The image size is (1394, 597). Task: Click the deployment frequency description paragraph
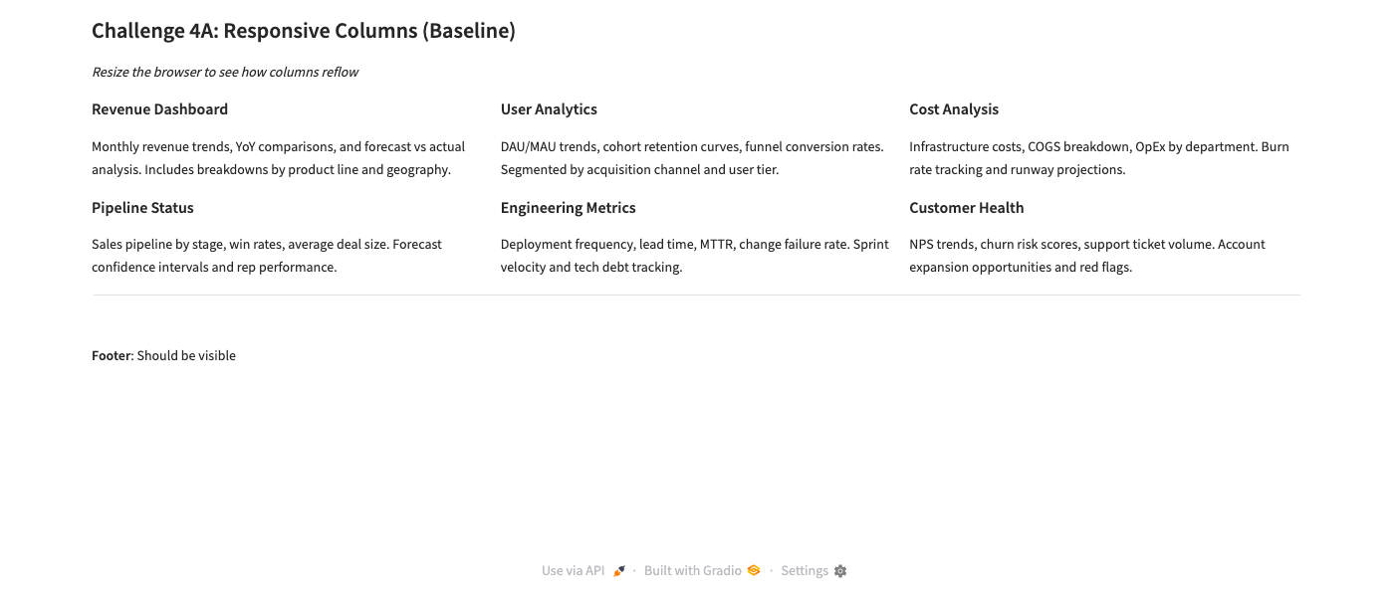(694, 256)
